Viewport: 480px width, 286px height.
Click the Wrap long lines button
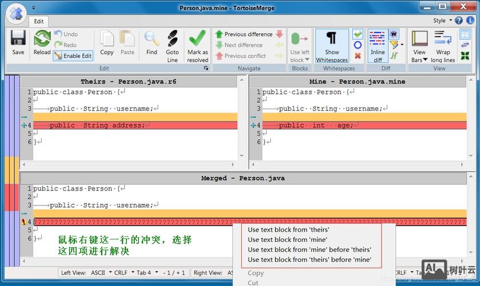coord(443,46)
